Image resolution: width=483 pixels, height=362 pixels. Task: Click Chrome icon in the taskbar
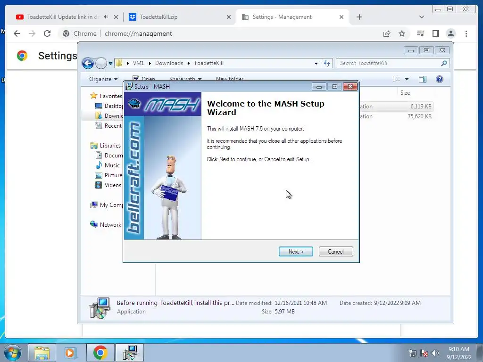click(x=100, y=353)
